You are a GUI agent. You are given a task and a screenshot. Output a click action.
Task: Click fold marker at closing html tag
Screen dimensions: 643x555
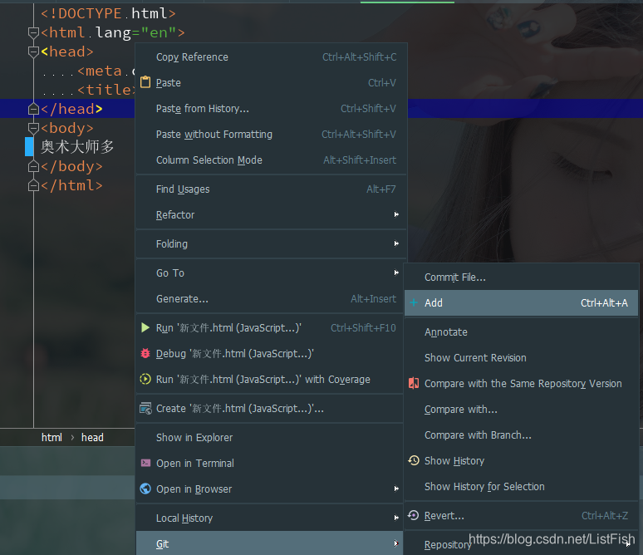tap(33, 185)
